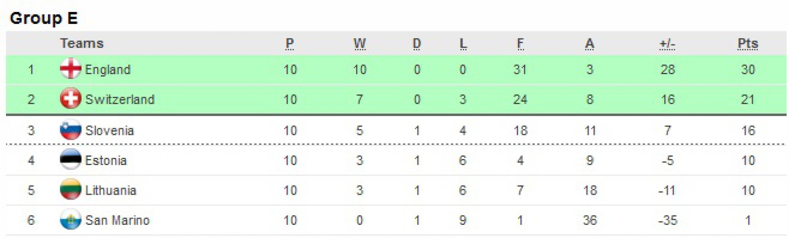Screen dimensions: 789x238
Task: Click the L (losses) column header
Action: tap(463, 43)
